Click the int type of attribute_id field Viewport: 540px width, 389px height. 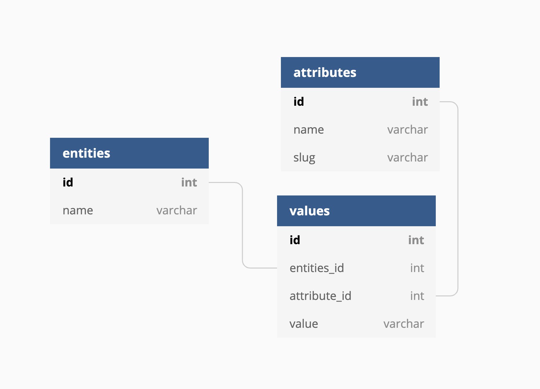417,296
